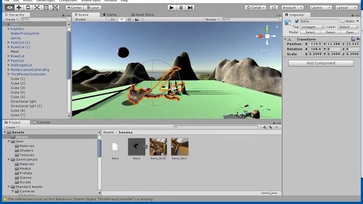Select the bana_tex0 texture thumbnail
This screenshot has height=204, width=363.
pyautogui.click(x=158, y=147)
